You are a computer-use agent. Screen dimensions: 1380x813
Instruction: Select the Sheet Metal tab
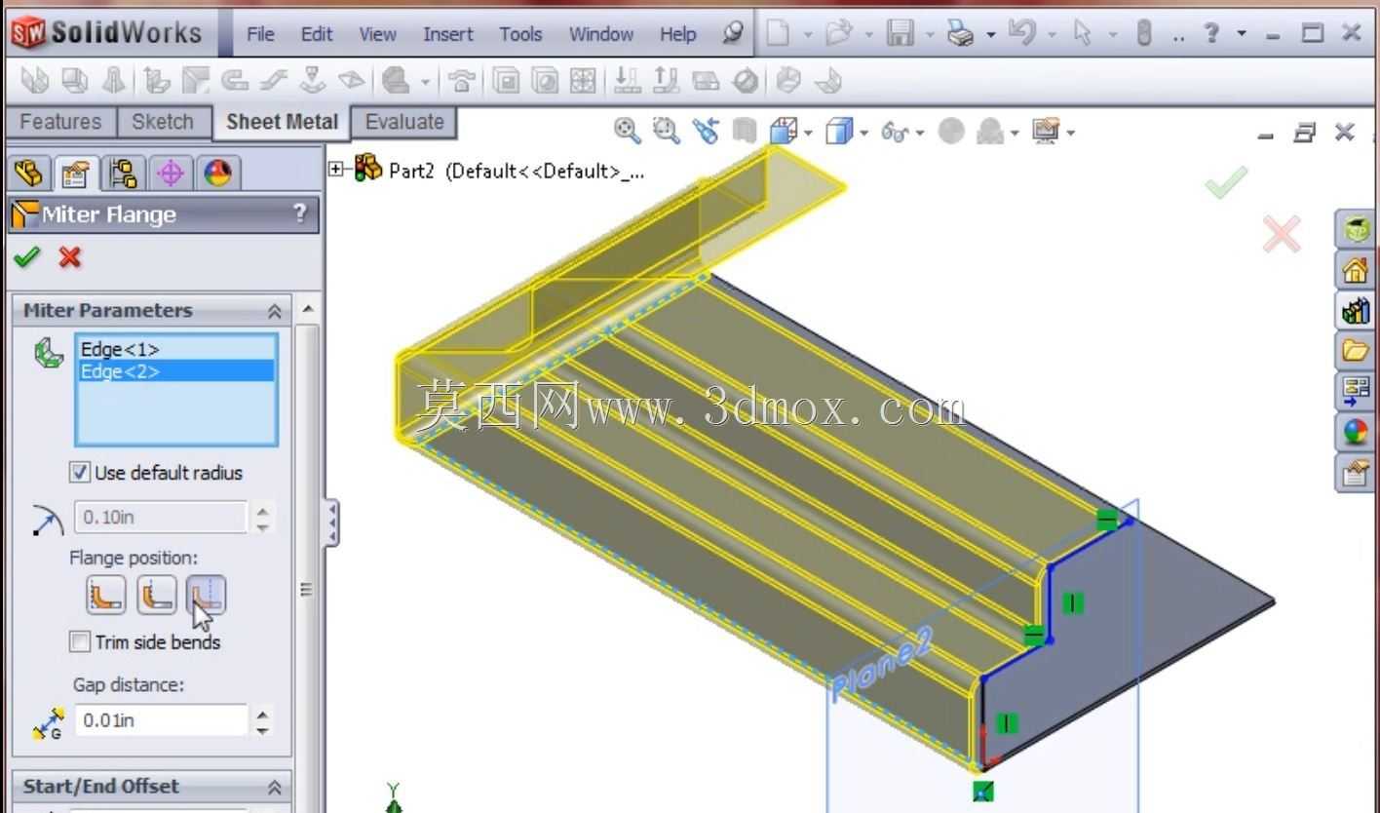[x=282, y=122]
